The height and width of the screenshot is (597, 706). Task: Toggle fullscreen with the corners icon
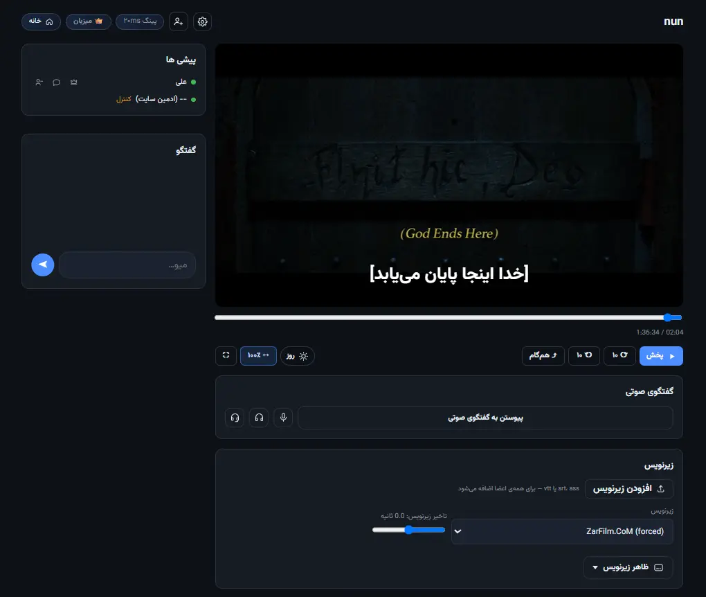(x=226, y=356)
